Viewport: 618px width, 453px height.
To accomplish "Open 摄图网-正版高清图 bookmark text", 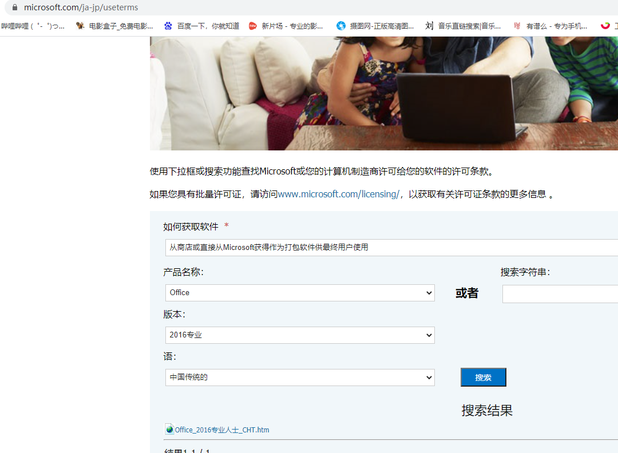I will [382, 26].
